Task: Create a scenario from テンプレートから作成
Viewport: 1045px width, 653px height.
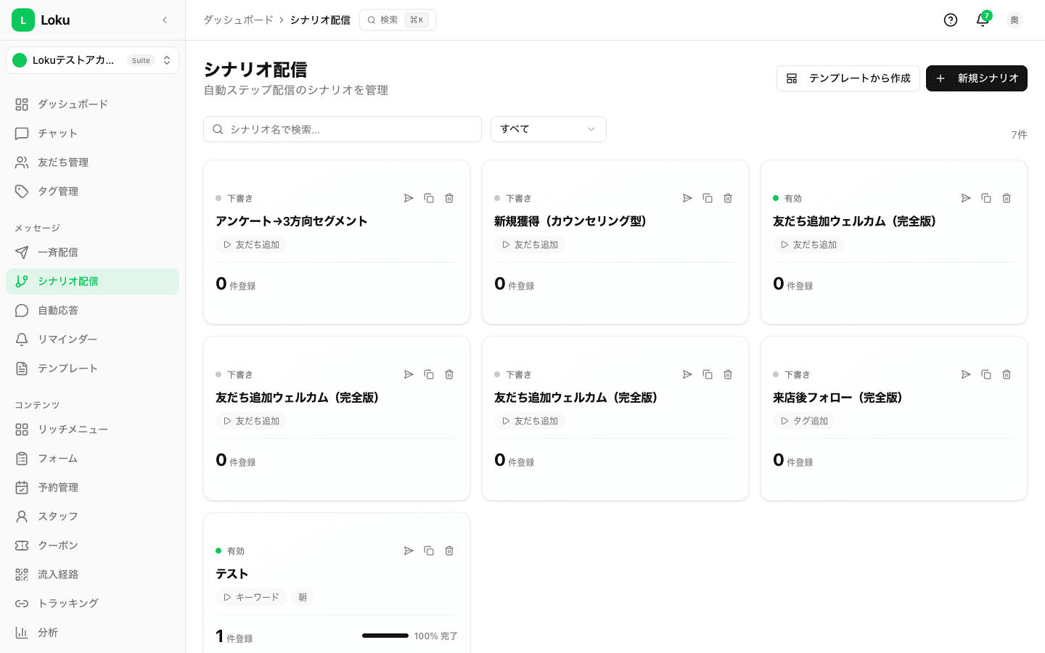Action: [x=848, y=78]
